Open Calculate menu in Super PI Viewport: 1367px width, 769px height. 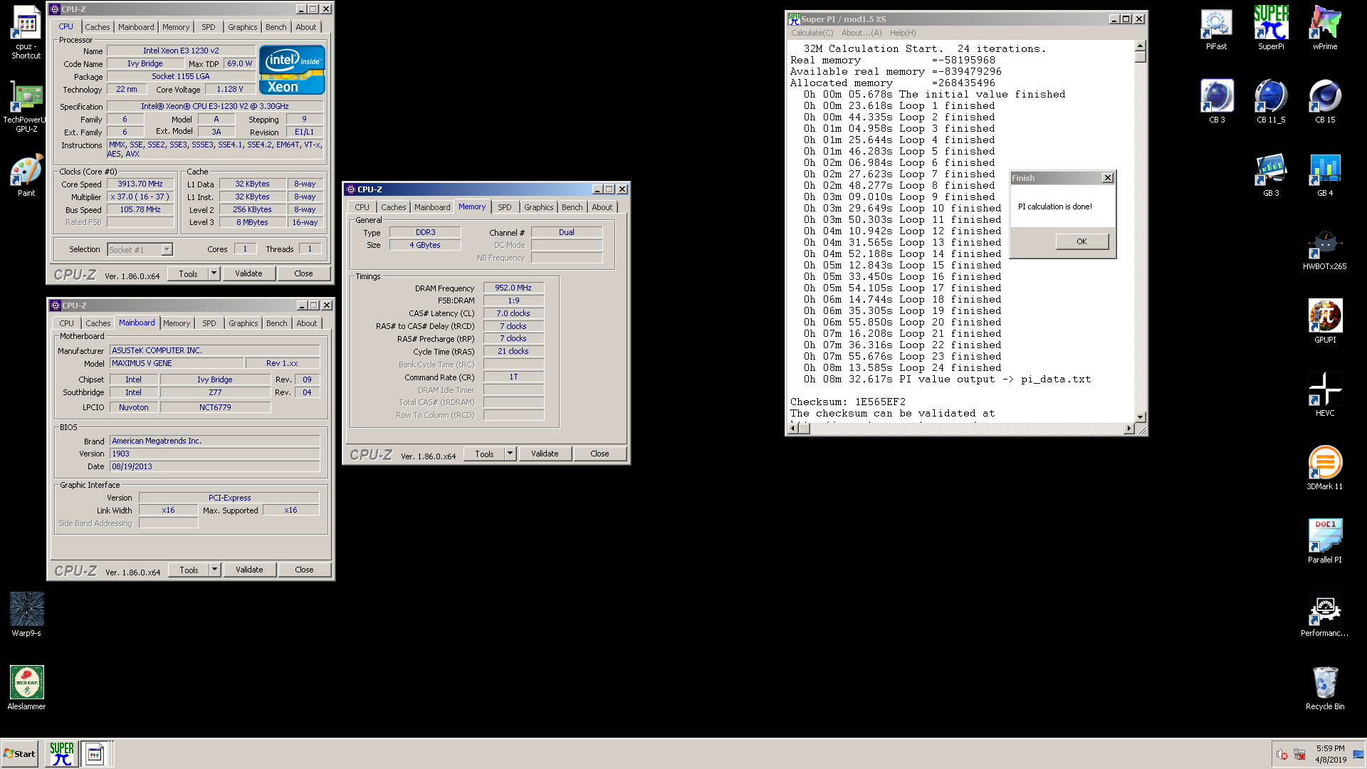tap(812, 33)
